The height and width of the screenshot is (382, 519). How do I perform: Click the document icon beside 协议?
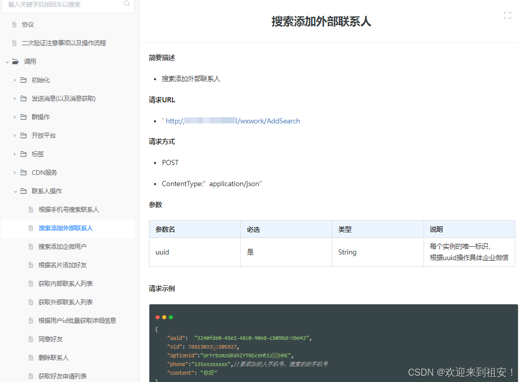click(x=14, y=25)
